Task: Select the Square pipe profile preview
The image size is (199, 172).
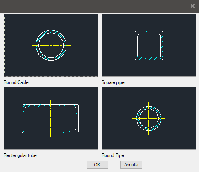Action: coord(149,45)
